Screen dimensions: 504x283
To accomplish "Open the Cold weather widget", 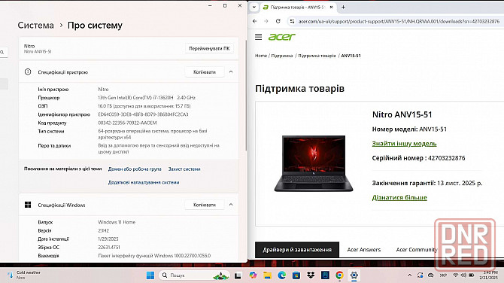I will coord(24,275).
